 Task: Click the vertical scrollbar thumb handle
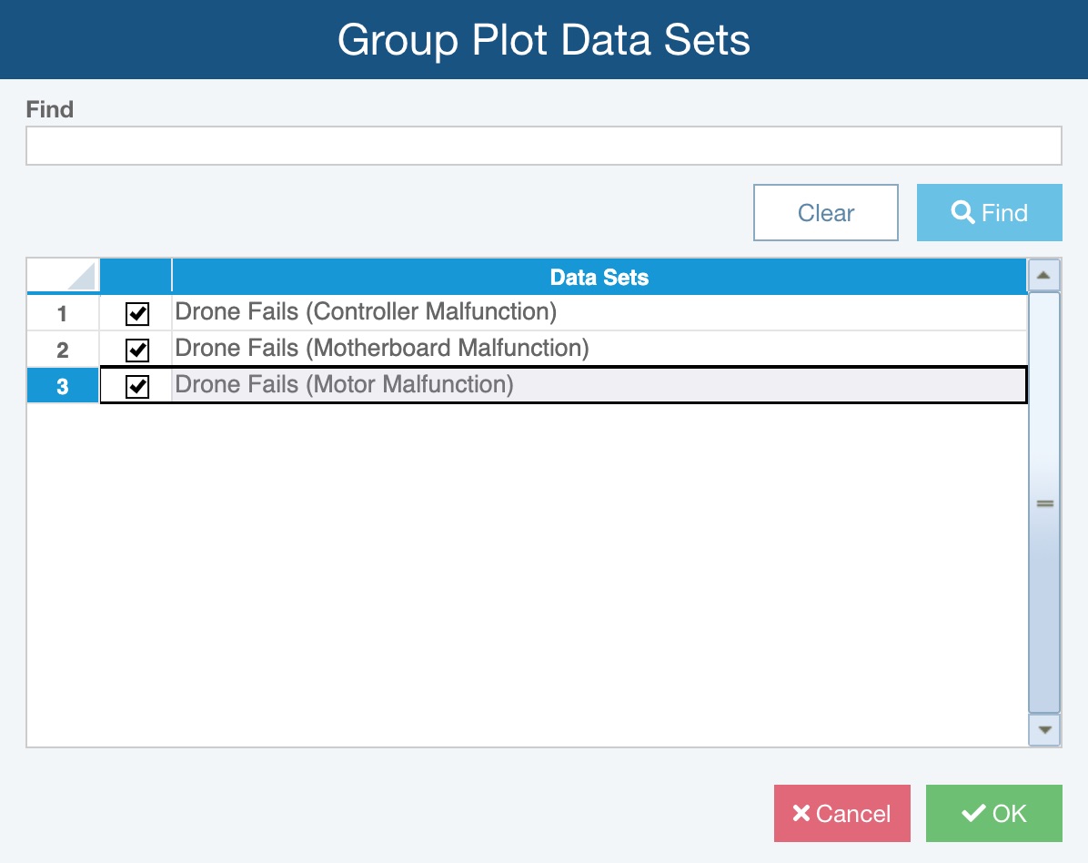point(1043,503)
